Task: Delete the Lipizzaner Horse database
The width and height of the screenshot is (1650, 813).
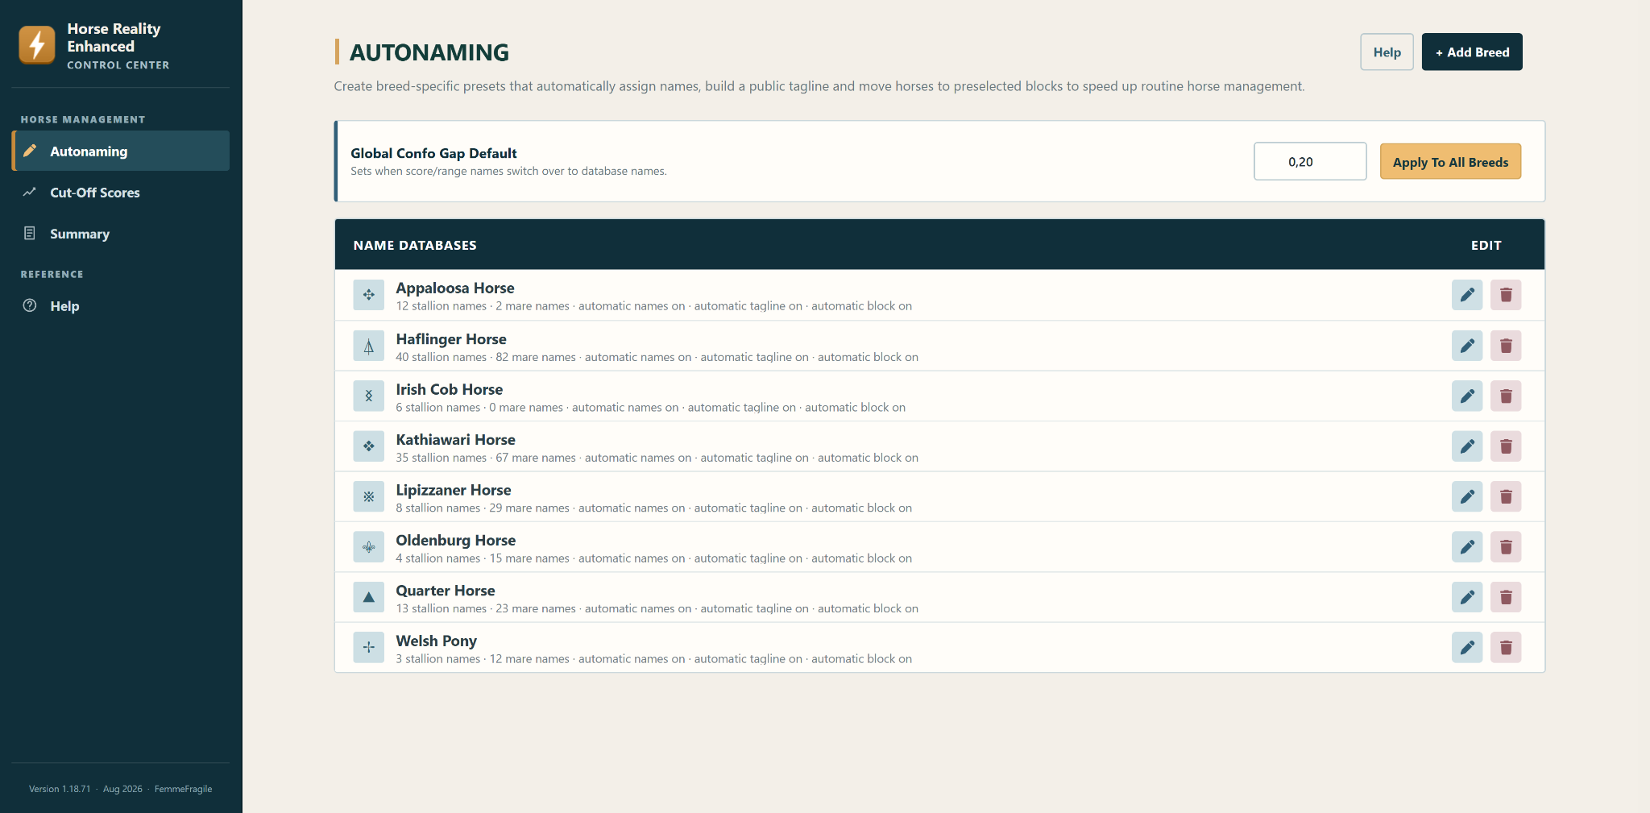Action: pyautogui.click(x=1506, y=496)
